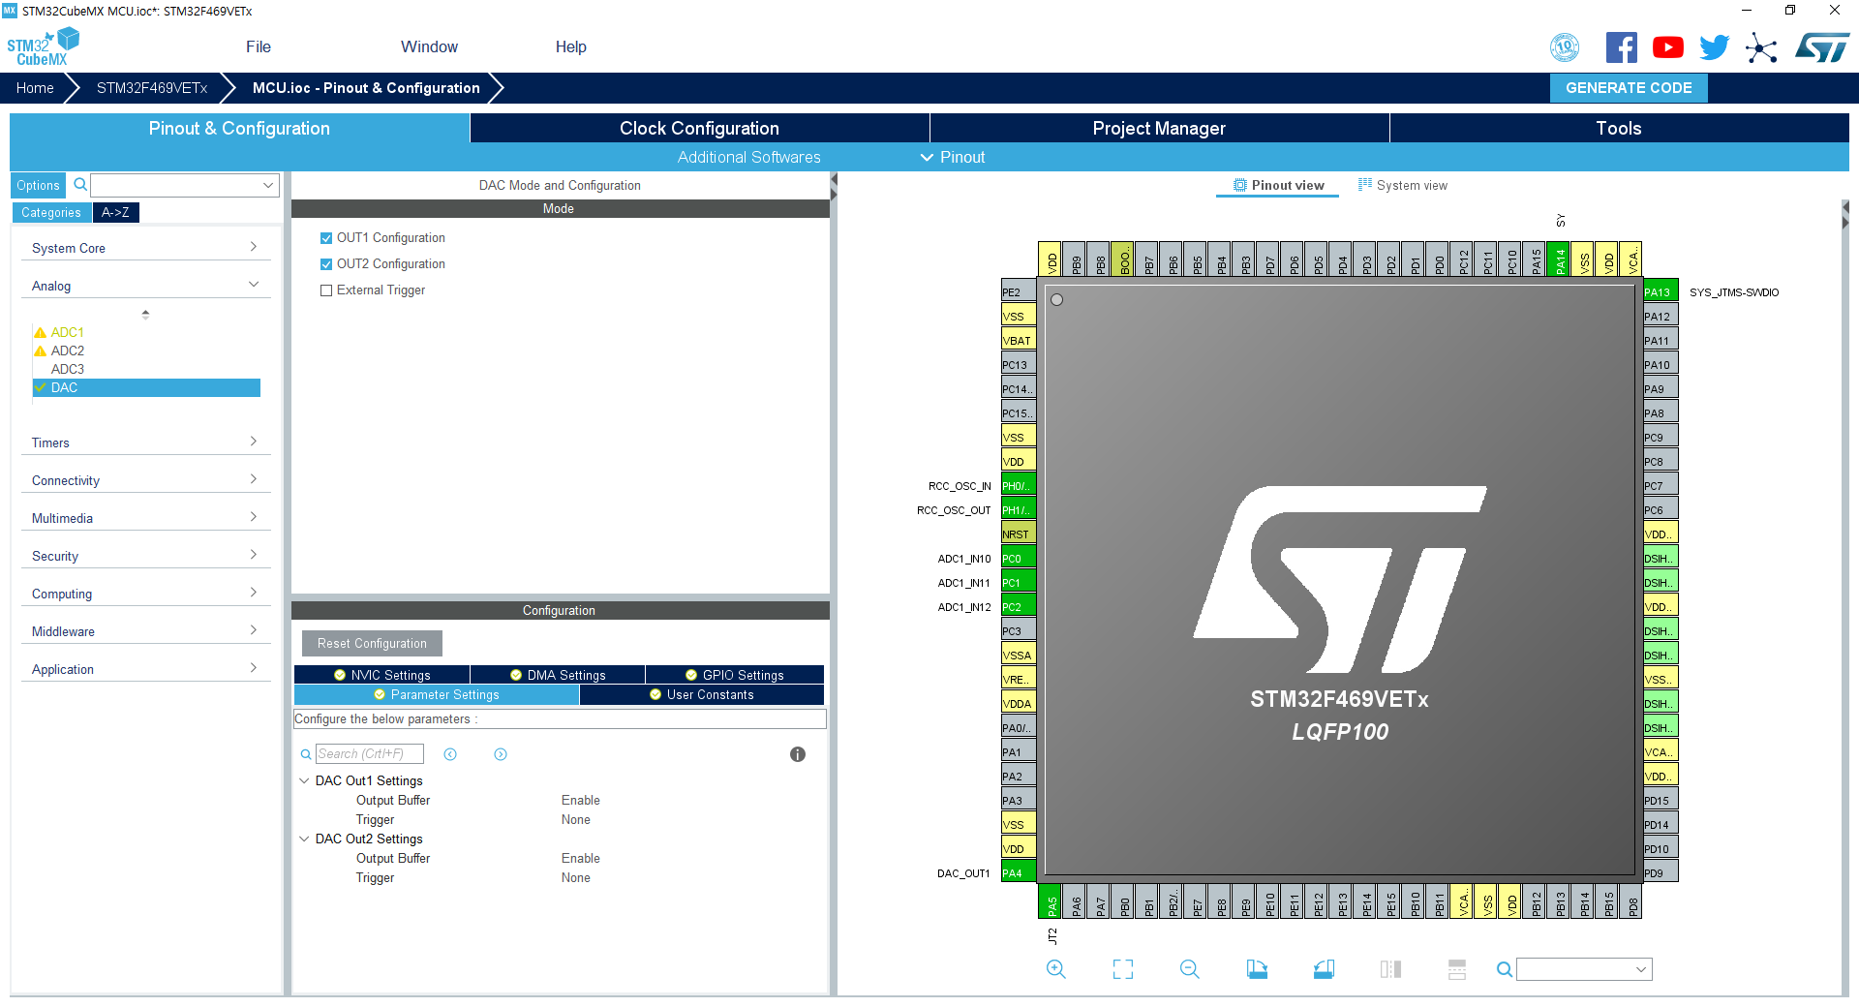Viewport: 1859px width, 1007px height.
Task: Zoom out of the pinout view
Action: tap(1190, 969)
